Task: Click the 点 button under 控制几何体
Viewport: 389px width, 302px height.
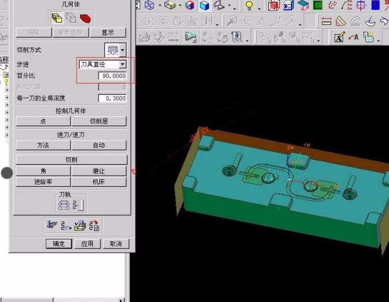Action: [43, 121]
